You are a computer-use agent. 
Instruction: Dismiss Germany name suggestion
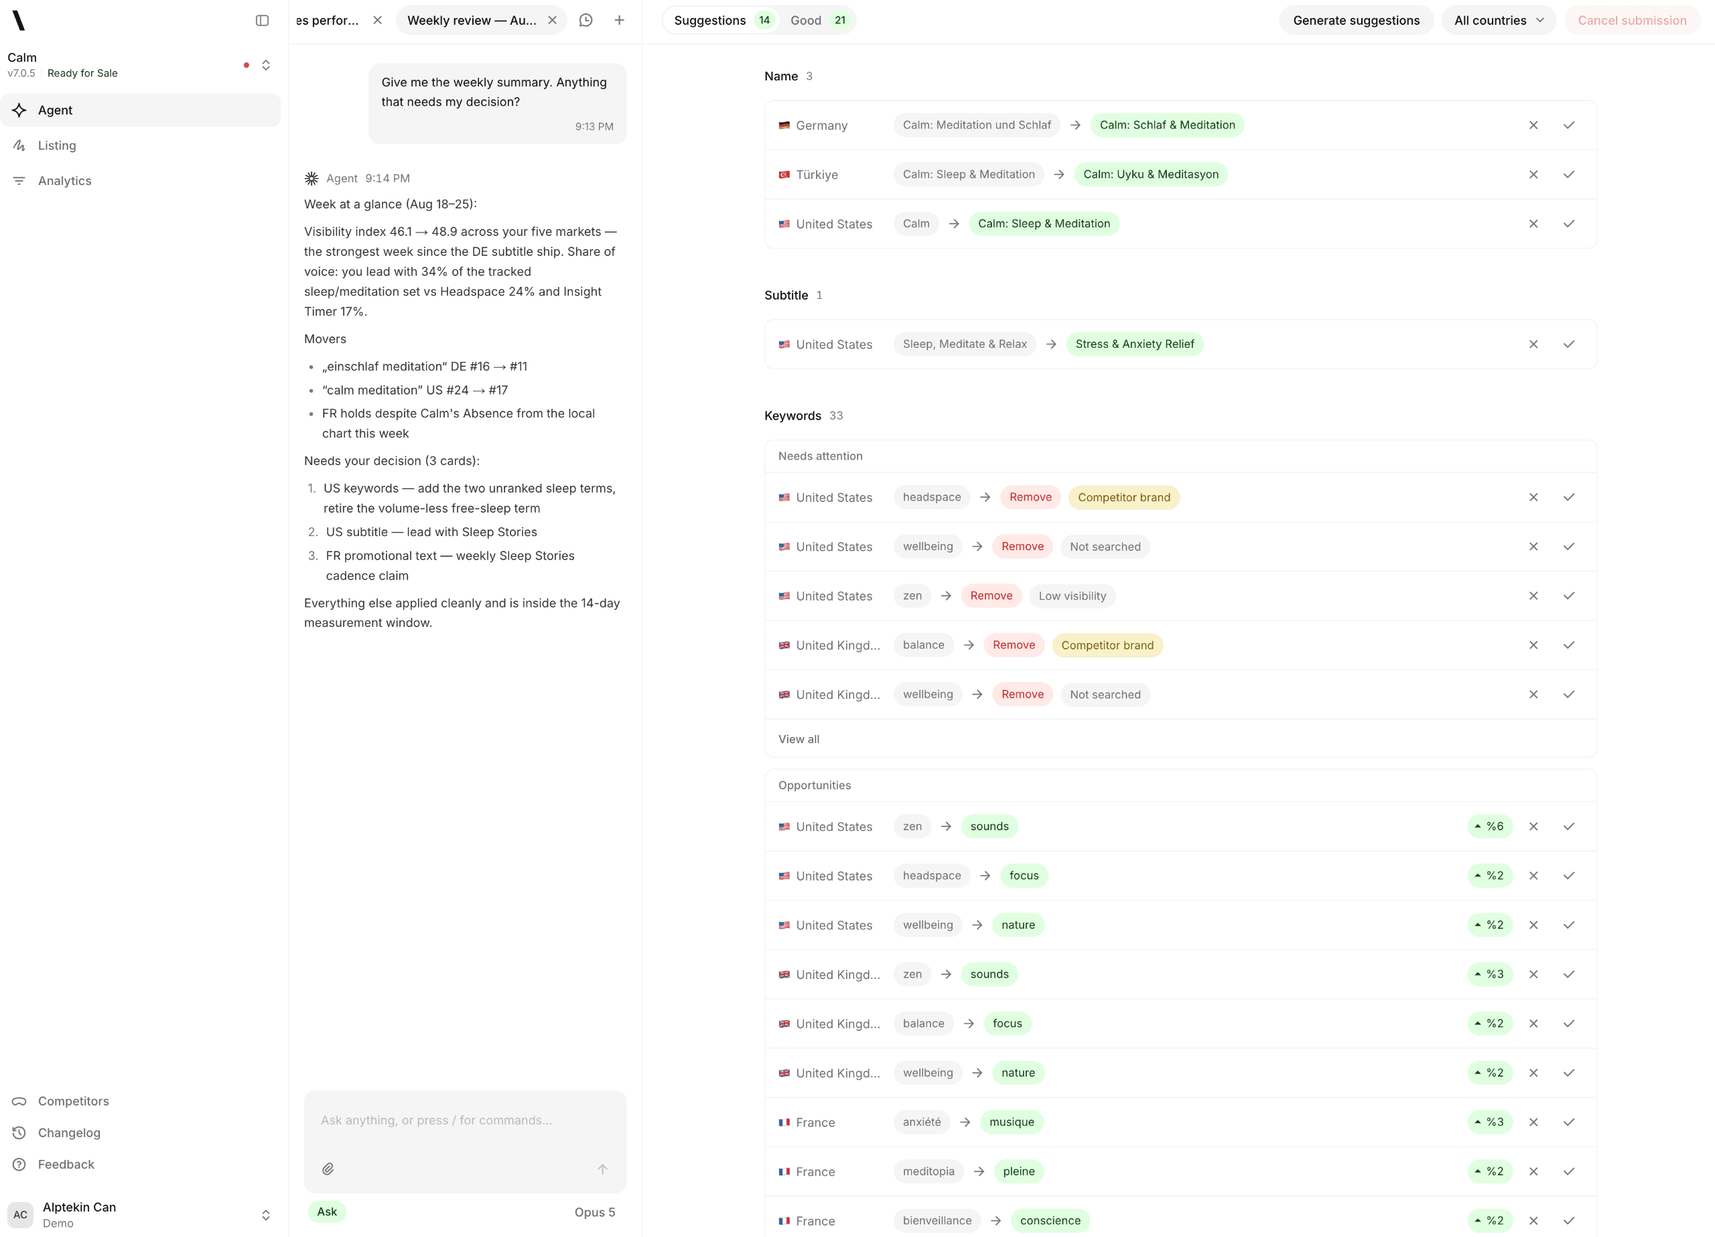1533,125
